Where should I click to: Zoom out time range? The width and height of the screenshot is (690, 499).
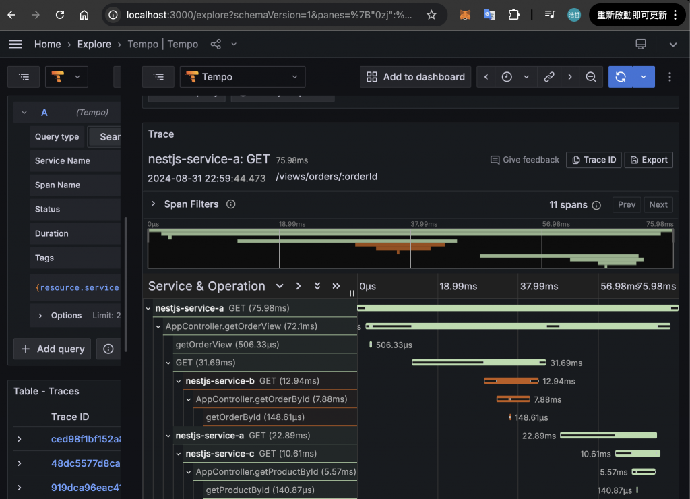[x=591, y=77]
